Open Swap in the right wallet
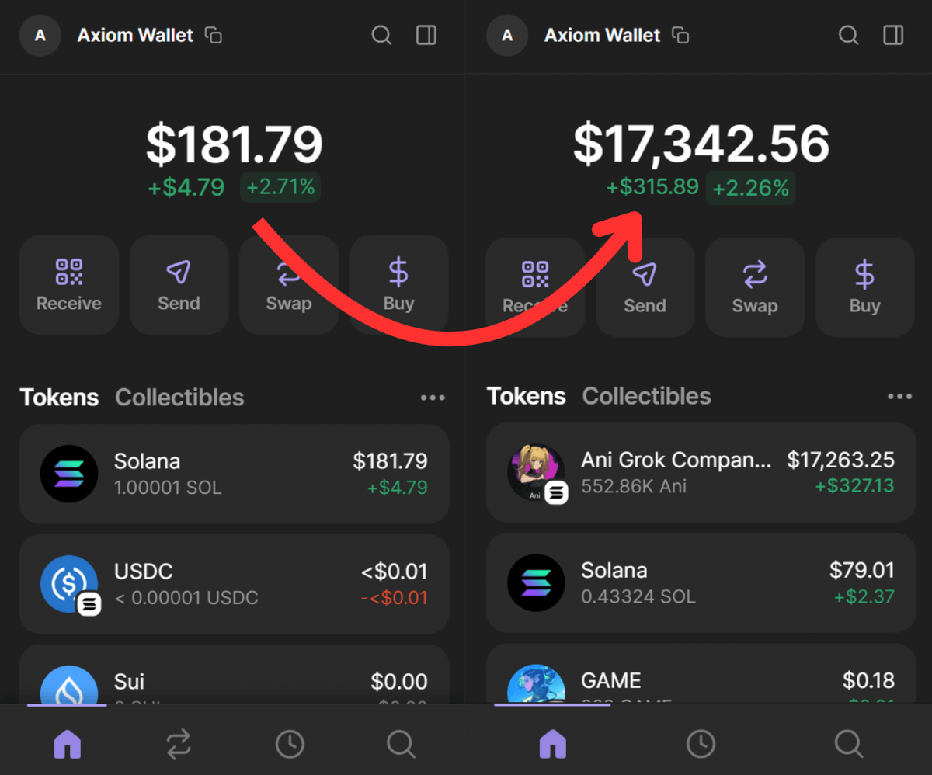This screenshot has width=932, height=775. coord(755,287)
